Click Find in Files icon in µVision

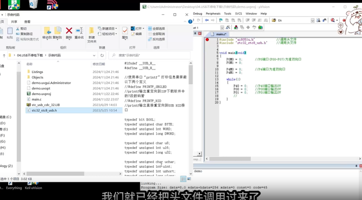(274, 20)
